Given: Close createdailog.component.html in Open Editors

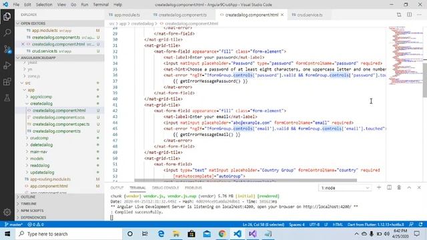Looking at the screenshot, I should click(23, 44).
